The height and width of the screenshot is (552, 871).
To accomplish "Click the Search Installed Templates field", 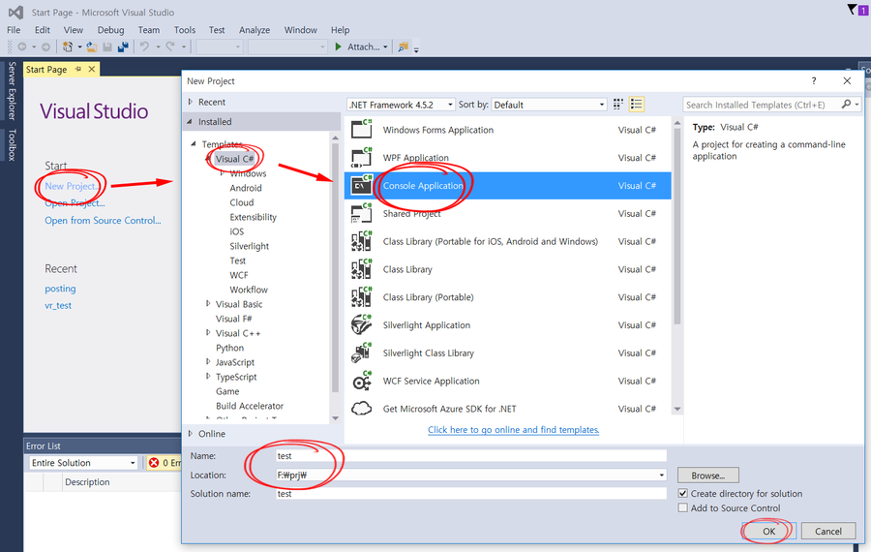I will tap(763, 105).
